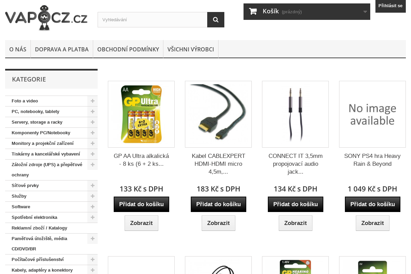Expand Počítačové příslušenství plus icon

(x=92, y=260)
